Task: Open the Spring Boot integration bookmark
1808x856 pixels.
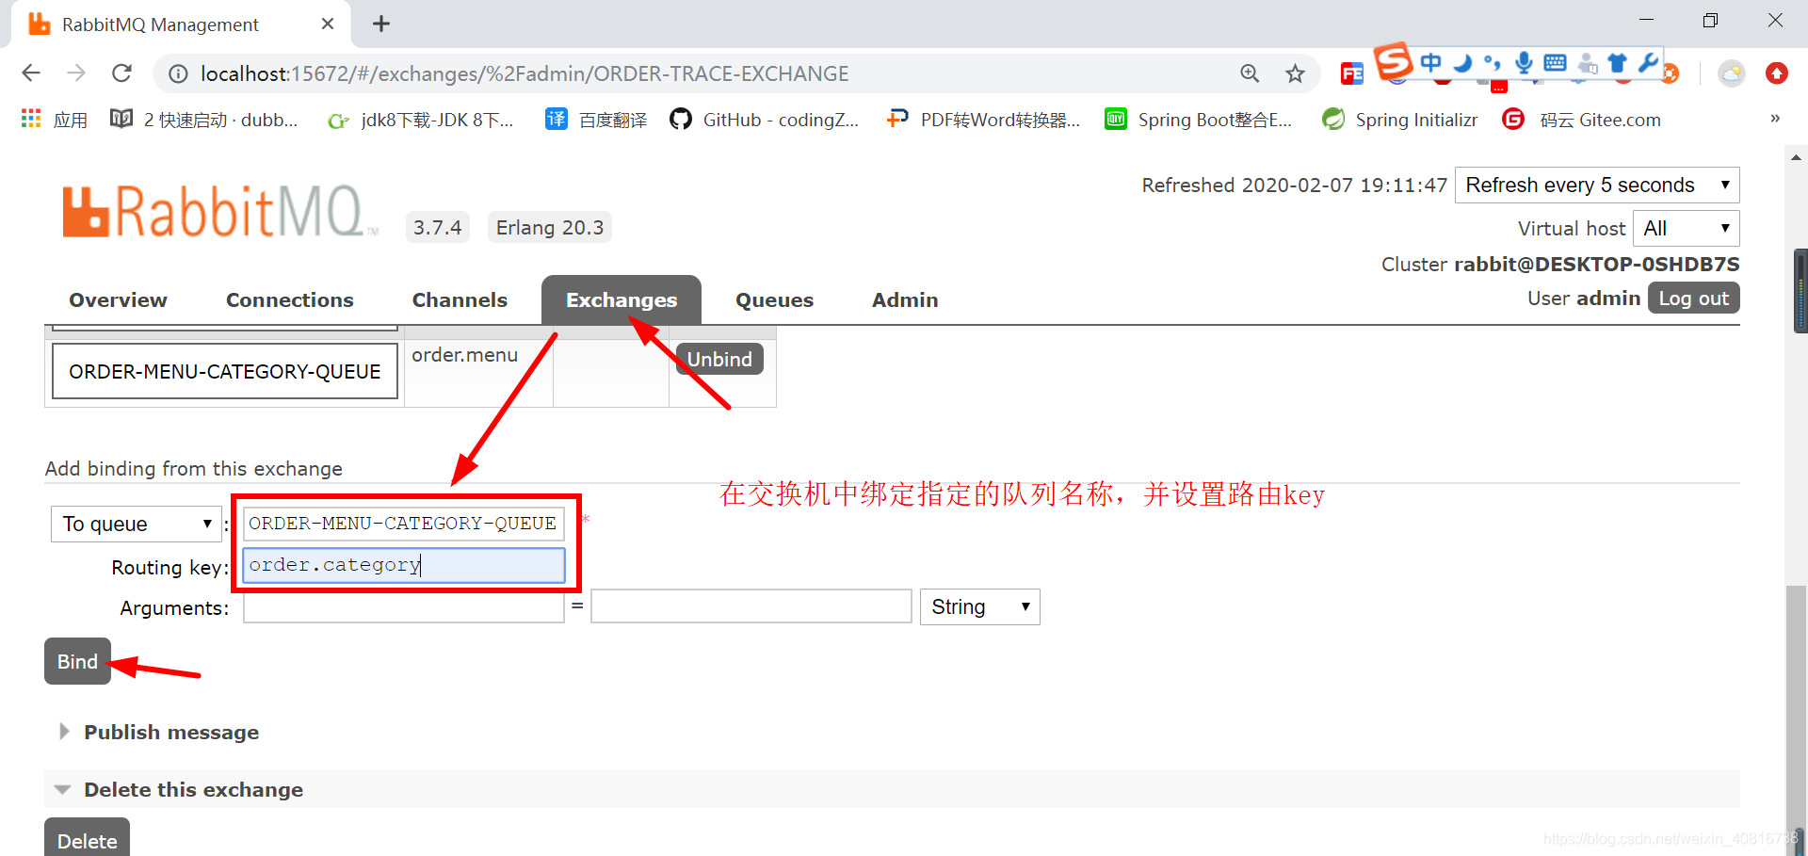Action: [x=1199, y=120]
